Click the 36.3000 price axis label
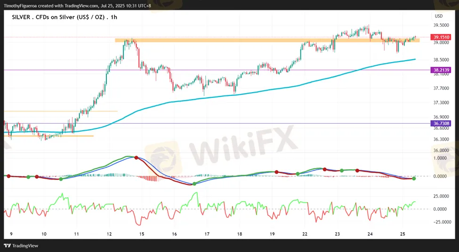 pyautogui.click(x=441, y=139)
